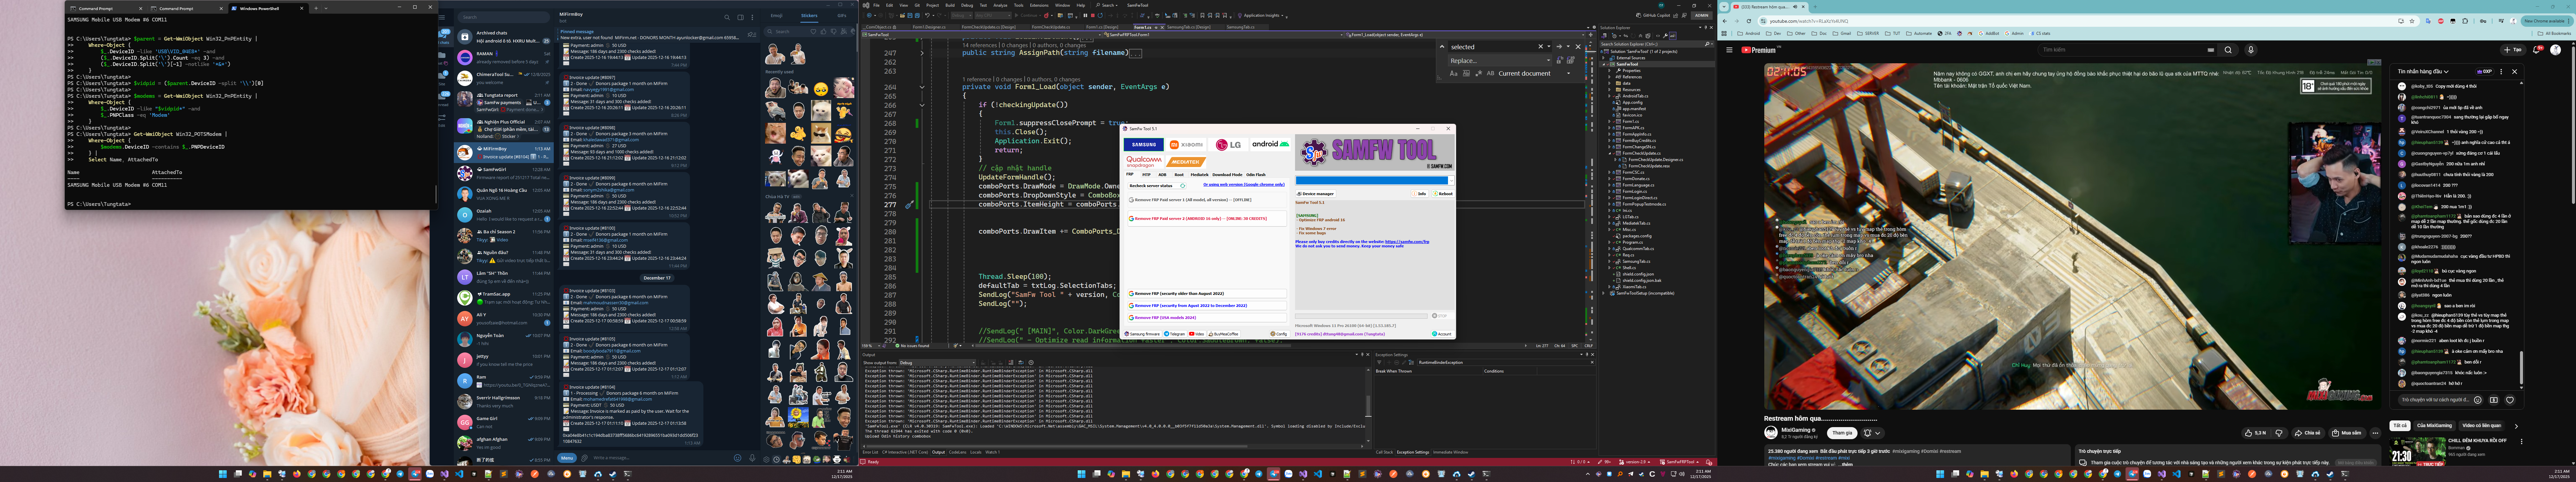Select the SAMSUNG brand in SamFw Tool
This screenshot has width=2576, height=482.
(1144, 145)
